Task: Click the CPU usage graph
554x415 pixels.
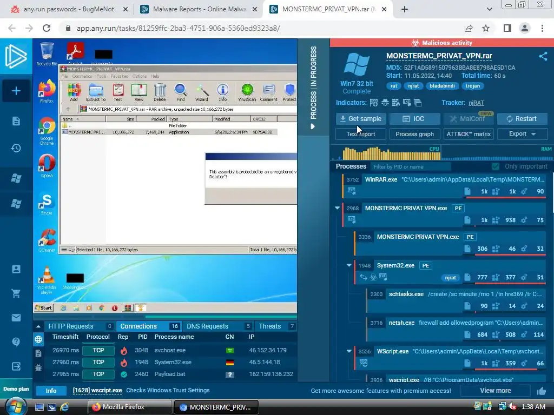Action: [x=386, y=154]
